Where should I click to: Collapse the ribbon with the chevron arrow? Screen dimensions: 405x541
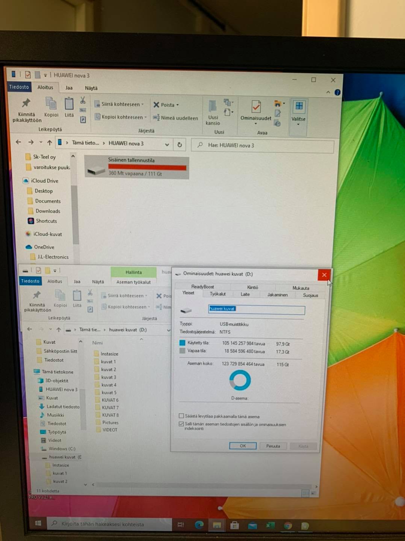328,92
